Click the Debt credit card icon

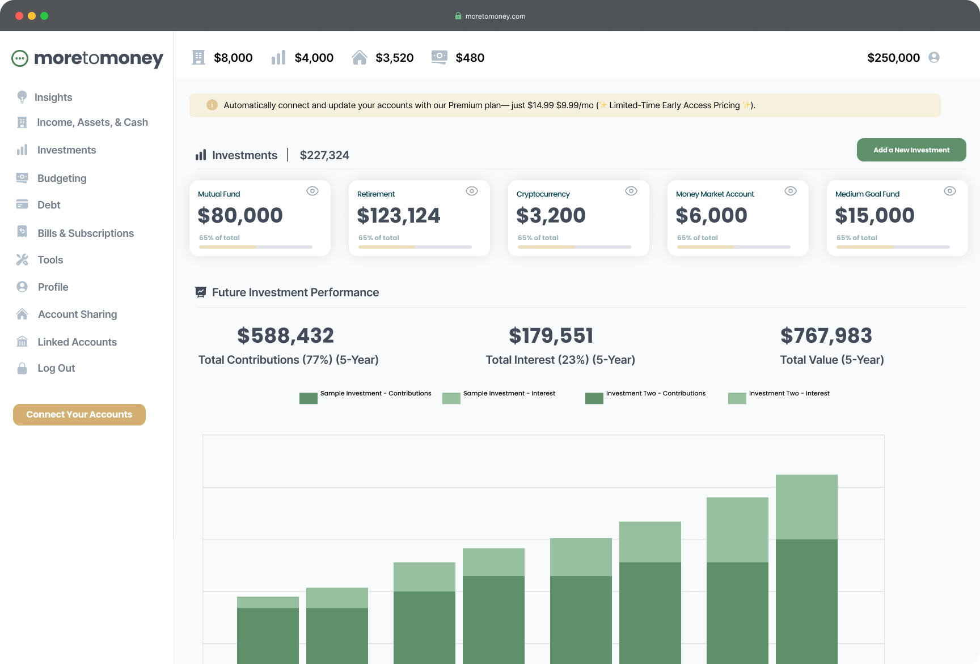(x=22, y=204)
